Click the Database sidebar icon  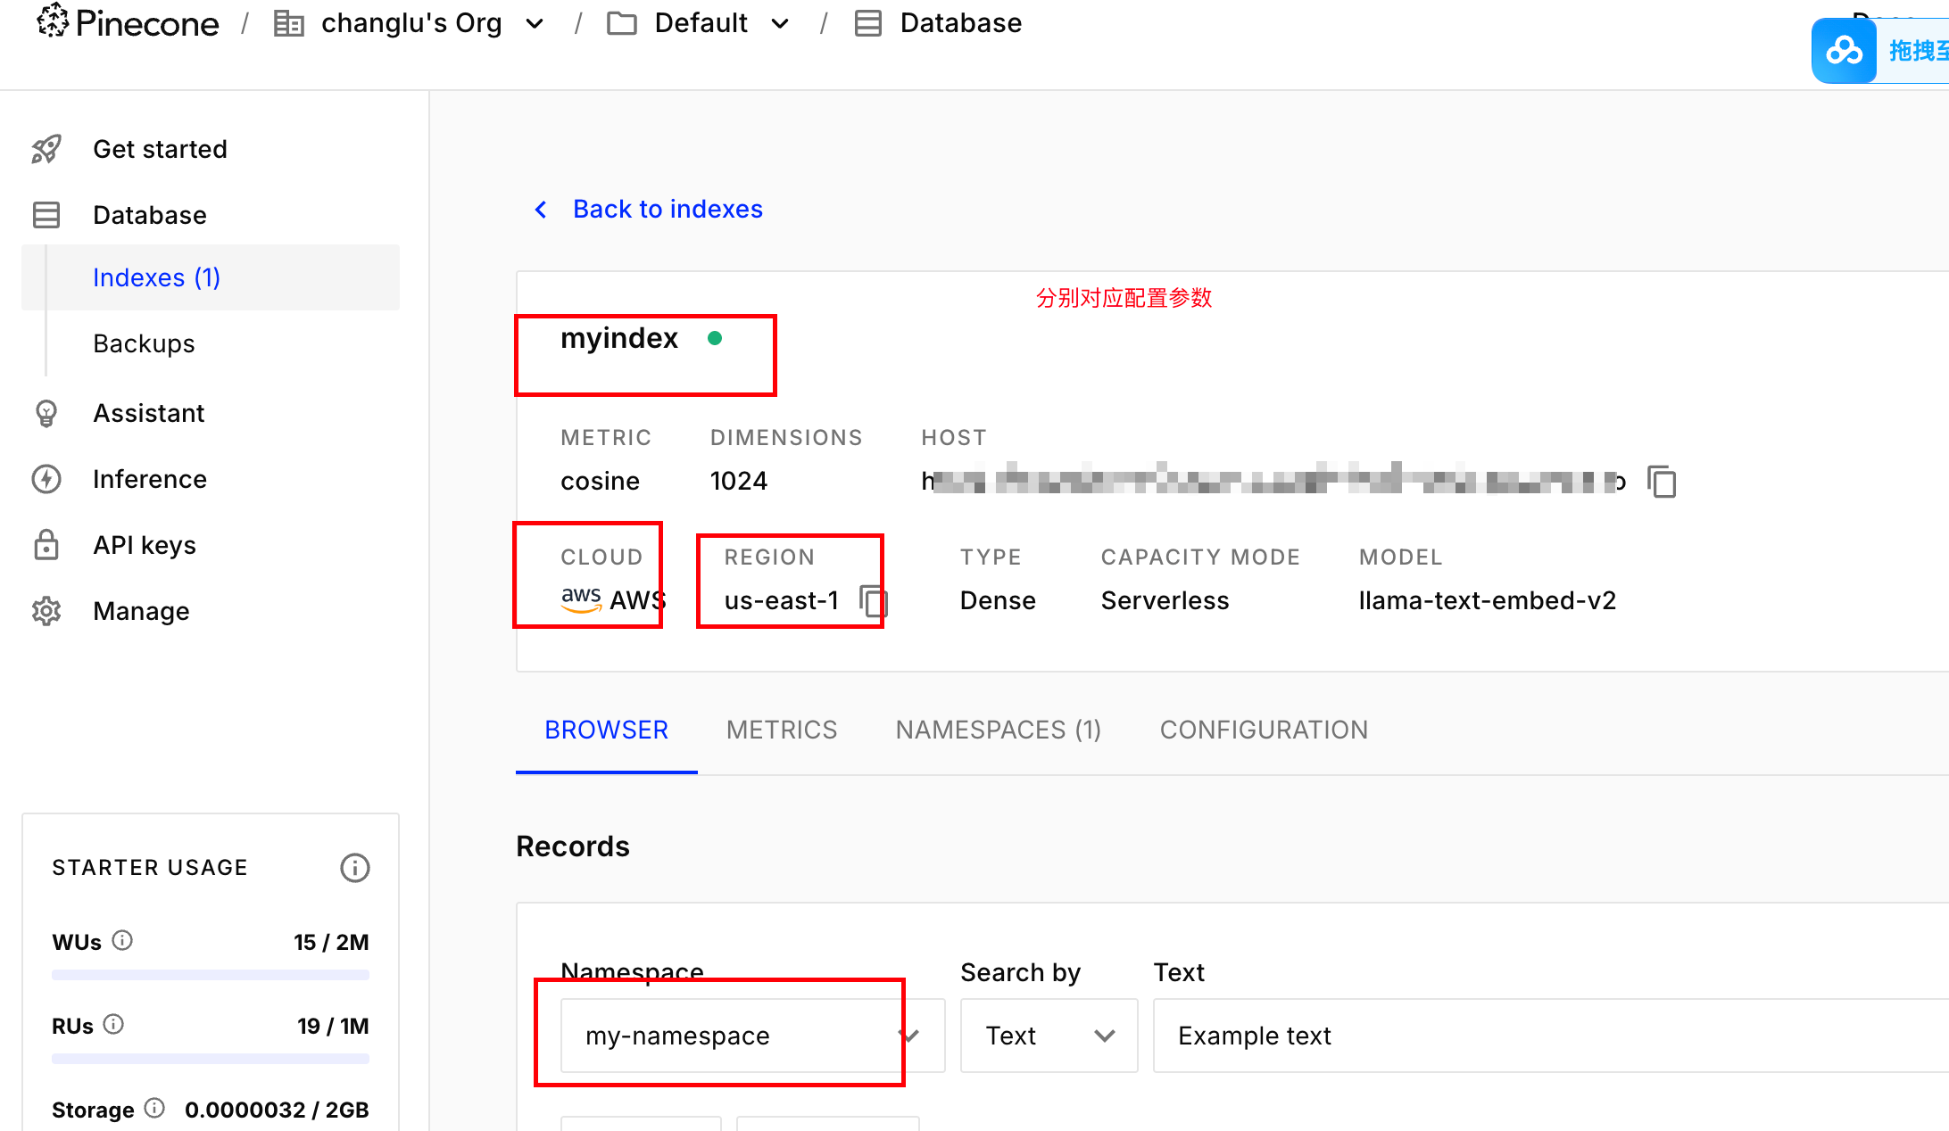tap(46, 215)
